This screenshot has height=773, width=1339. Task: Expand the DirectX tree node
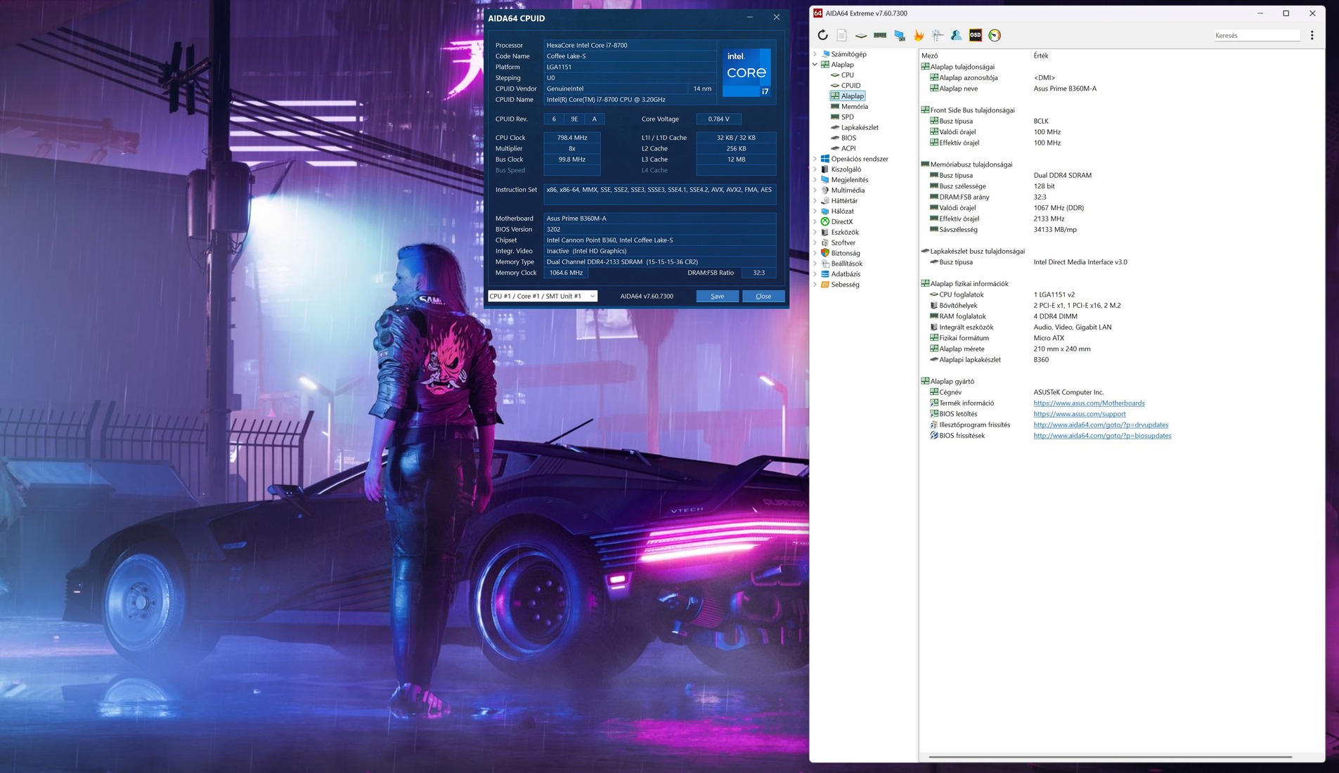point(815,221)
